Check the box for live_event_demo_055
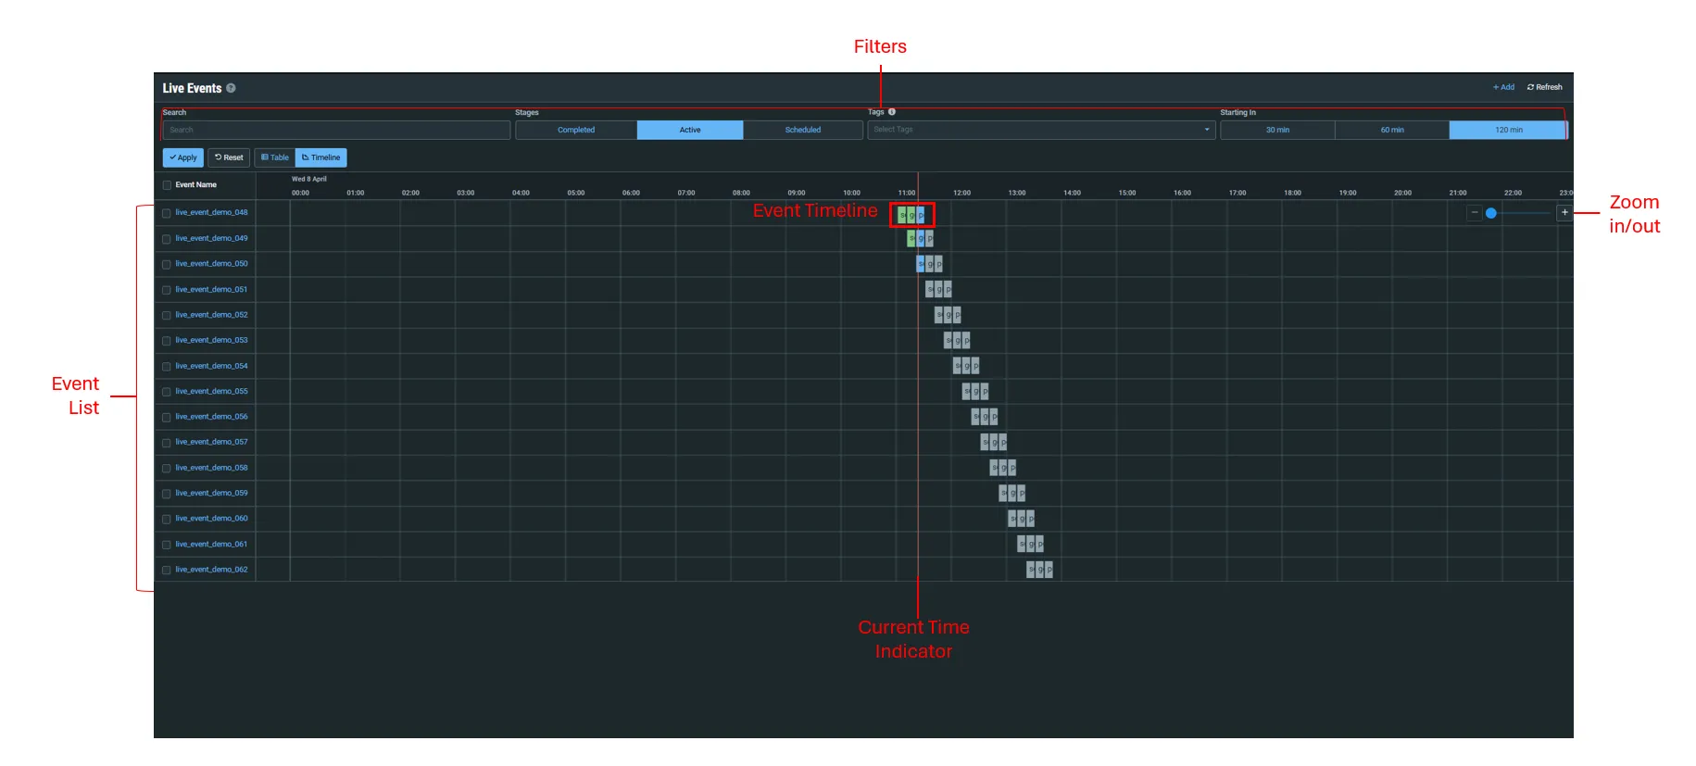 [167, 392]
